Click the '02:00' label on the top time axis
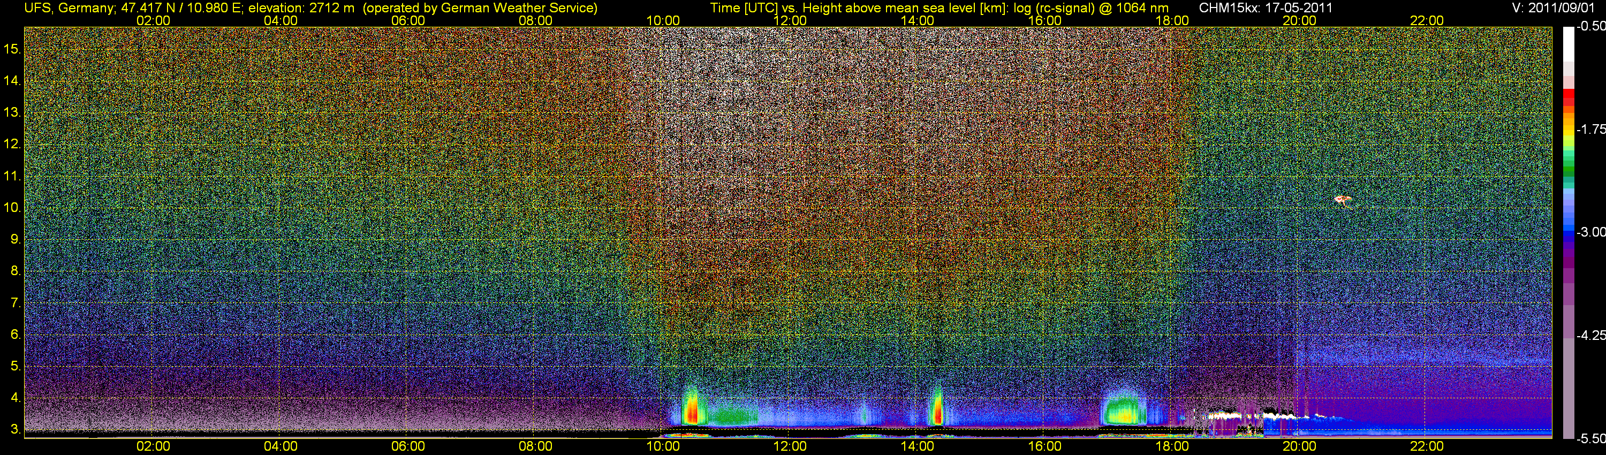 153,20
